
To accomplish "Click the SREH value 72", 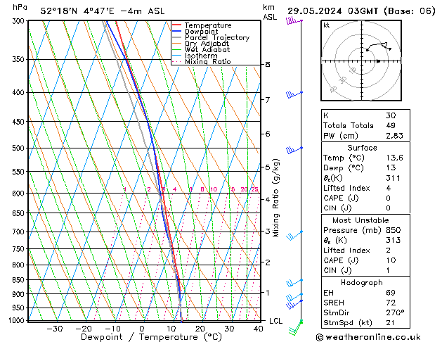I will click(391, 303).
